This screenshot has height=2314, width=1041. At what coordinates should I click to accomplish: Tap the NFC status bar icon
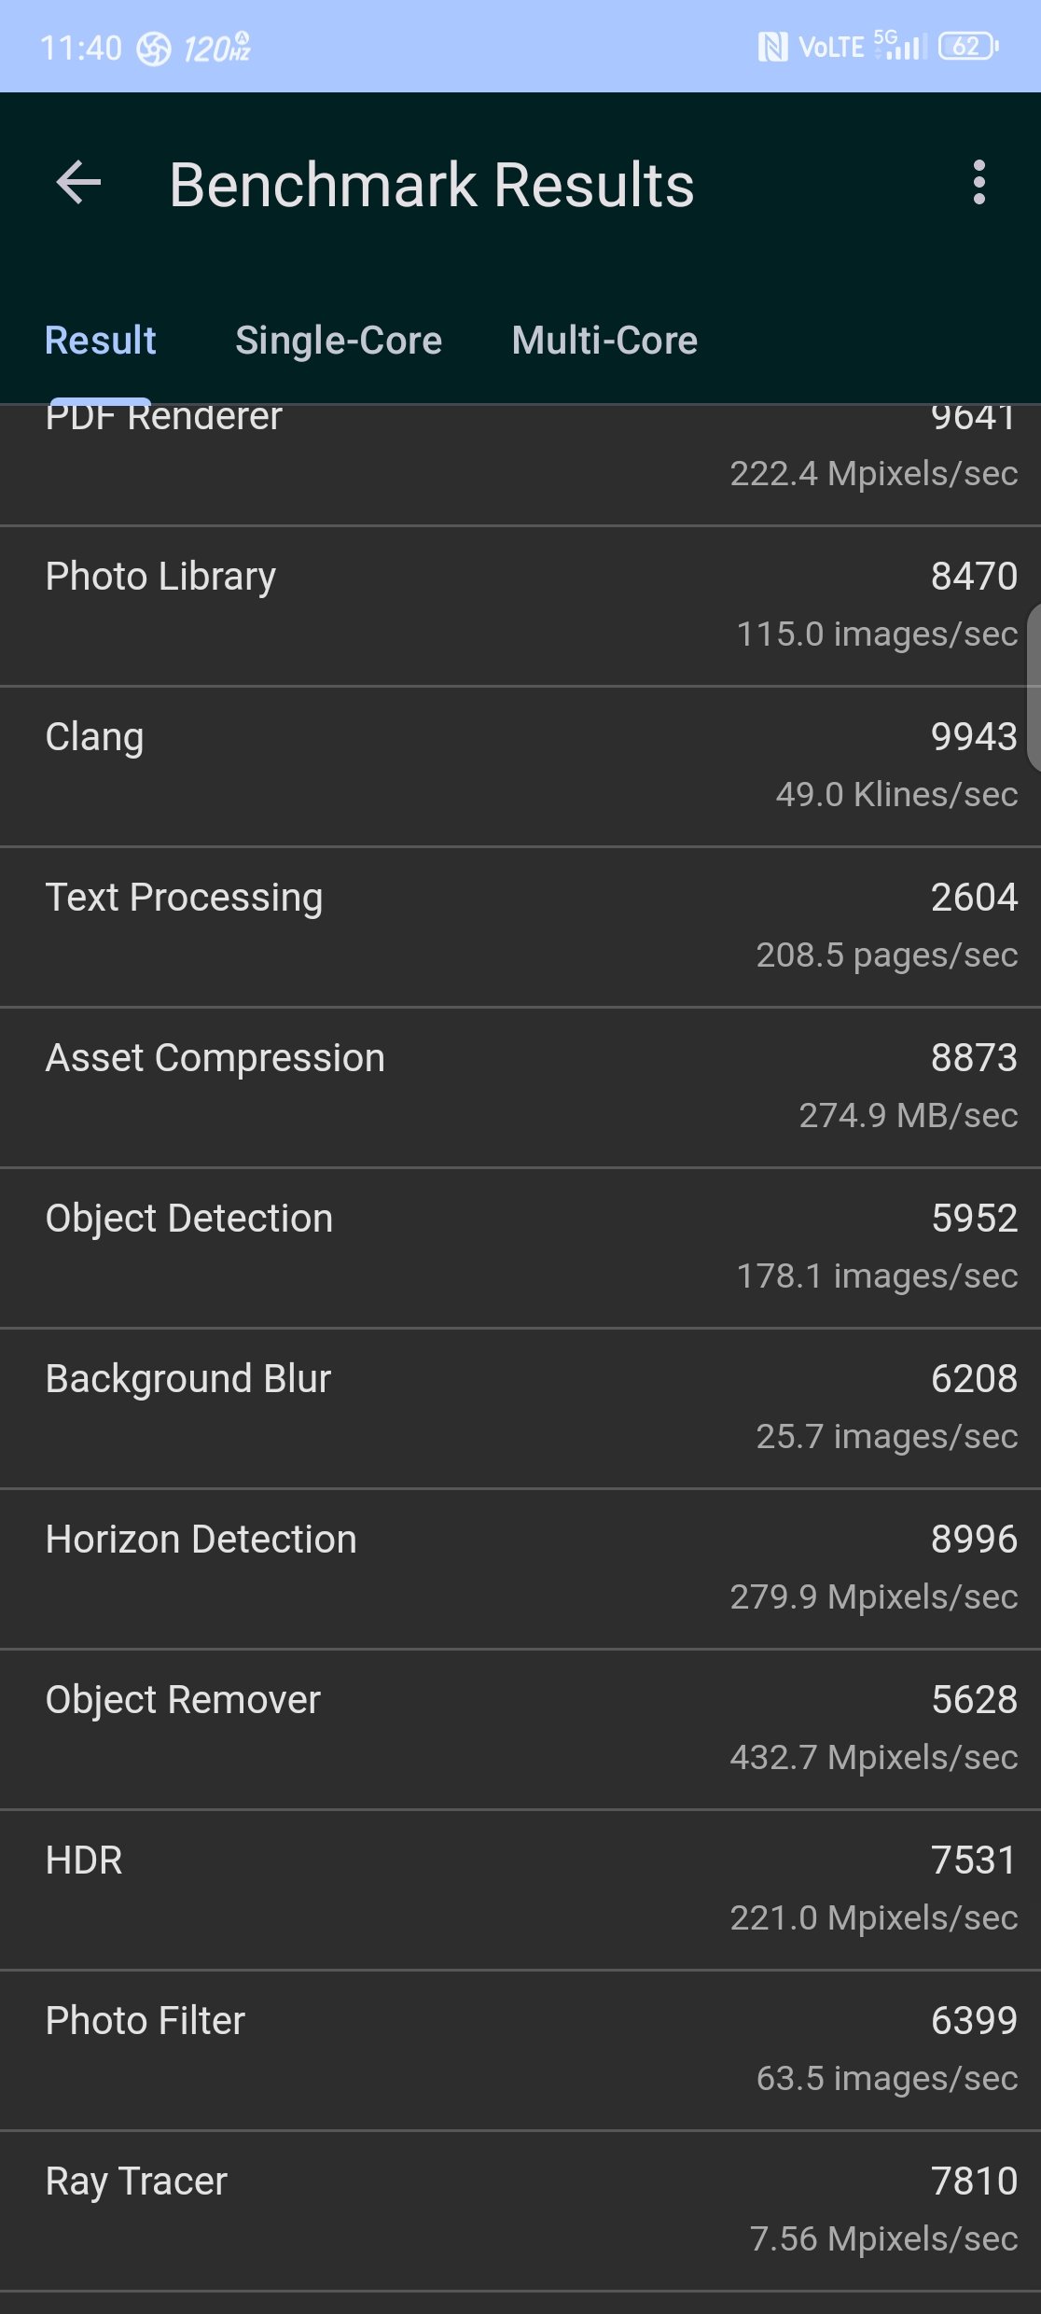tap(772, 47)
